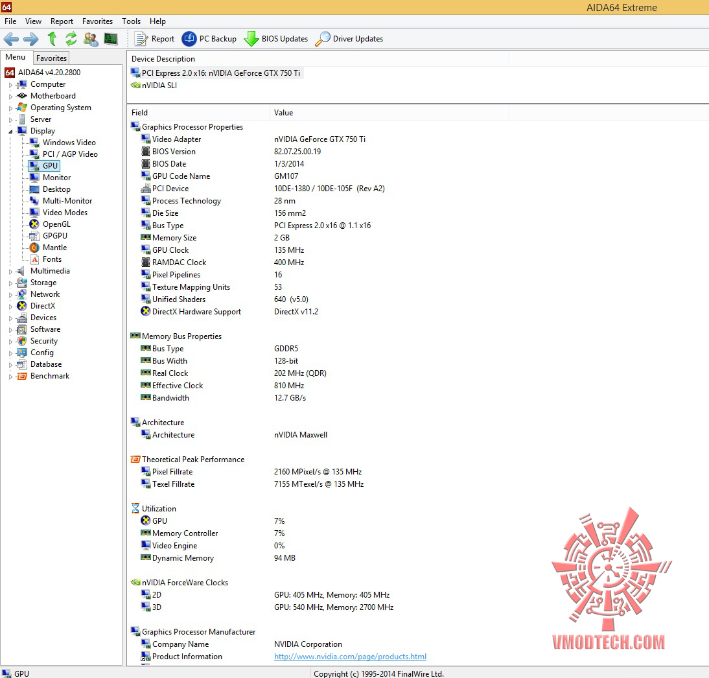Launch PC Backup from toolbar
This screenshot has height=678, width=709.
click(209, 39)
